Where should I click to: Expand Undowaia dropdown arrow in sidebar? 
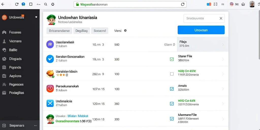[36, 17]
